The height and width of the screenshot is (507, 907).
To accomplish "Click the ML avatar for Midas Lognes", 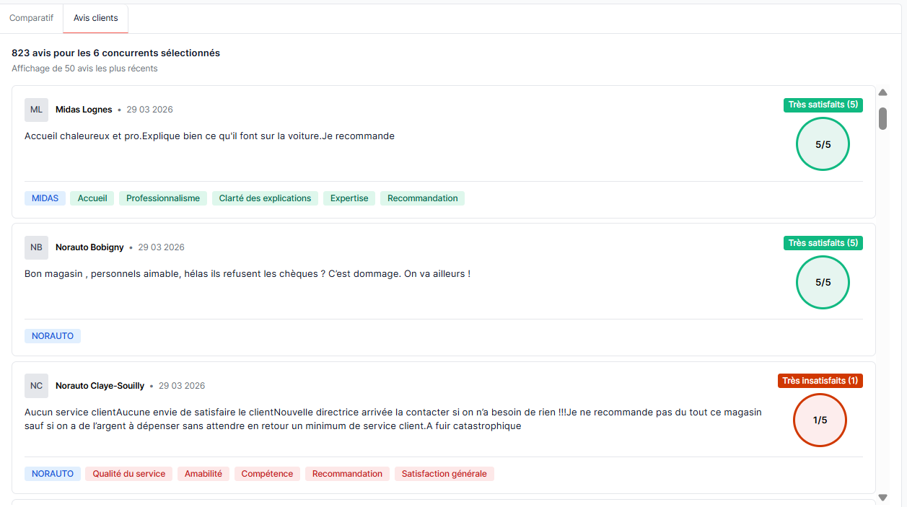I will pyautogui.click(x=36, y=110).
